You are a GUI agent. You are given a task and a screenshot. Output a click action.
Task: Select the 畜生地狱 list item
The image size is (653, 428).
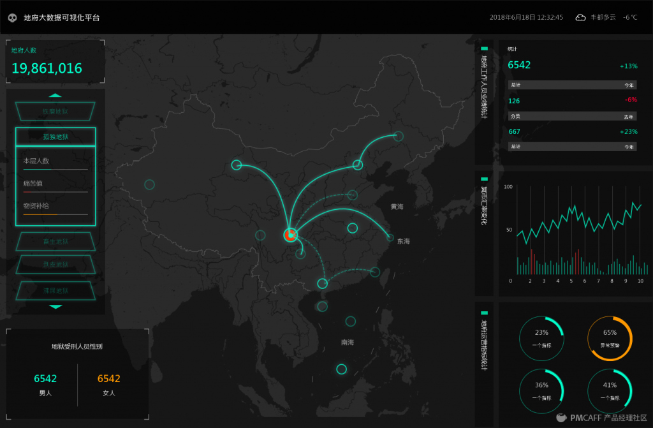point(55,242)
